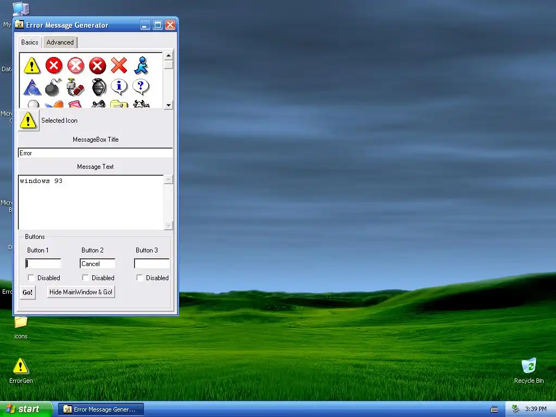
Task: Choose the dynamite detonator icon
Action: 75,87
